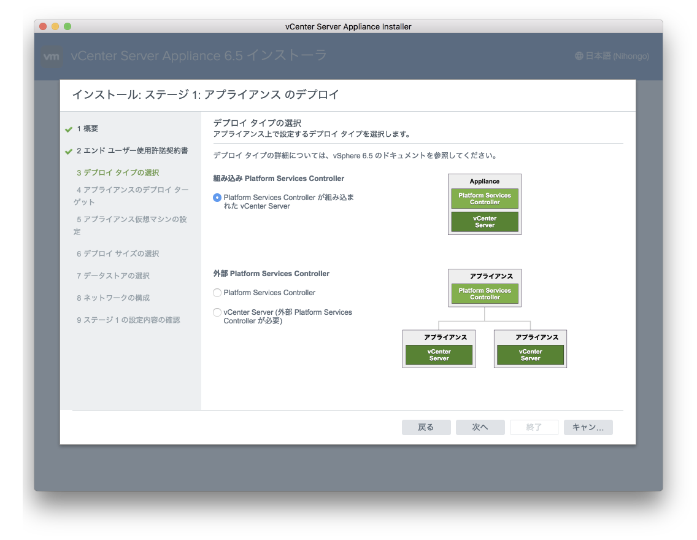Select the embedded vCenter Server radio option

pyautogui.click(x=217, y=198)
